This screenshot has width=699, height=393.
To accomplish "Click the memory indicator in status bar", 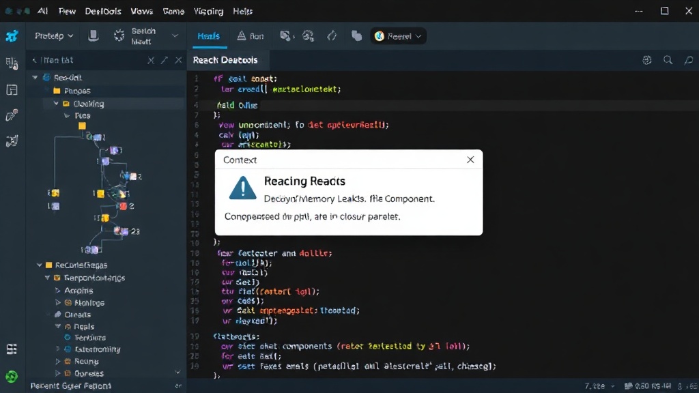I will 648,386.
